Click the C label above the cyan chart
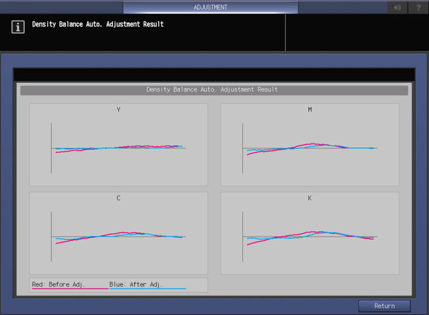429x315 pixels. [x=119, y=198]
